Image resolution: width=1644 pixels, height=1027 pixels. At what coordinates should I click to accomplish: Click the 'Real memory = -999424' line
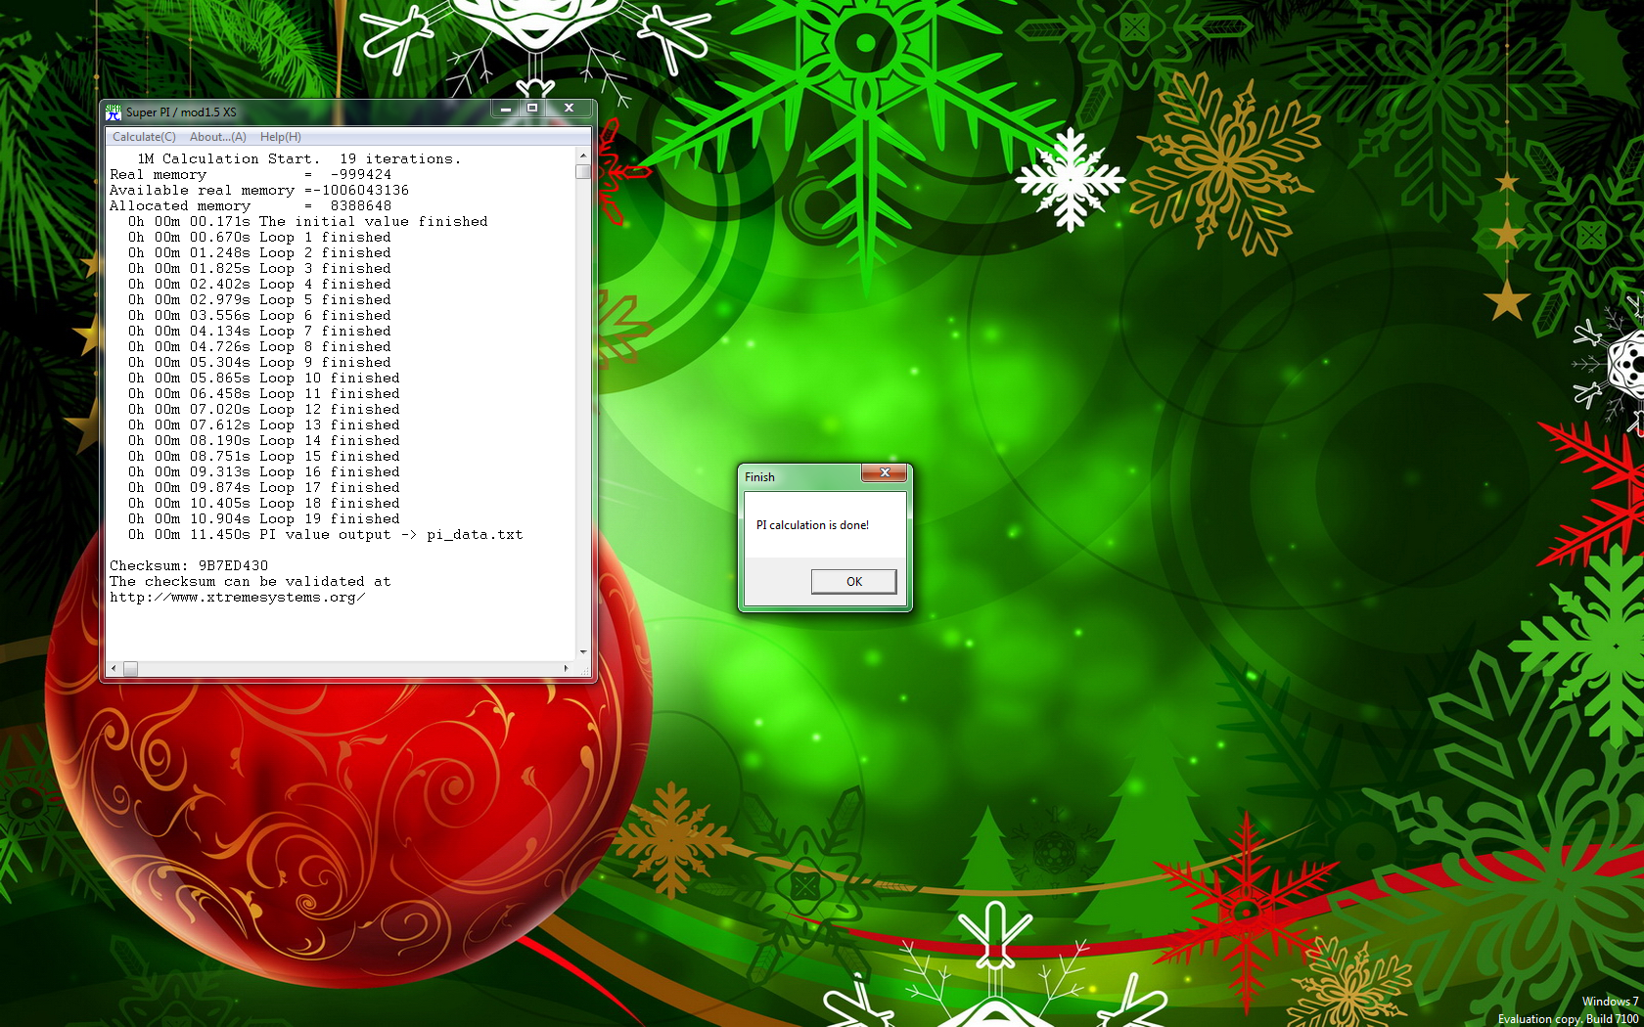click(x=251, y=174)
